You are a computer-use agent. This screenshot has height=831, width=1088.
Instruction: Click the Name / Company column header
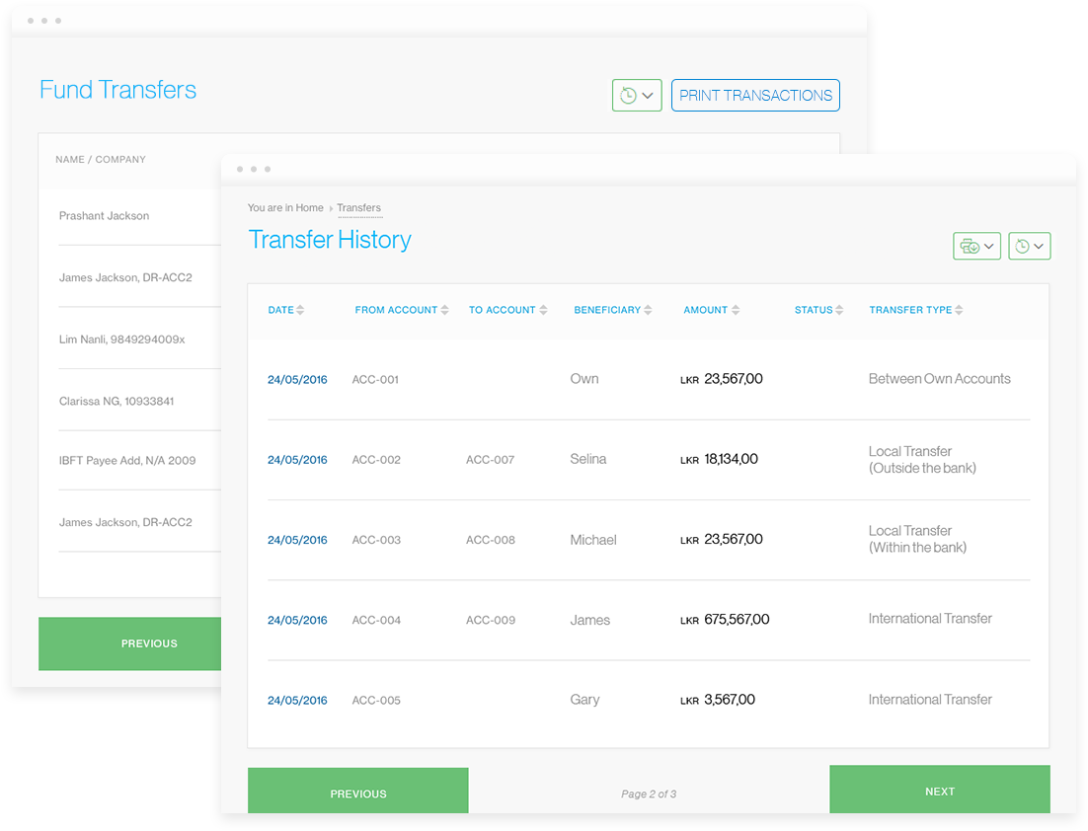101,160
